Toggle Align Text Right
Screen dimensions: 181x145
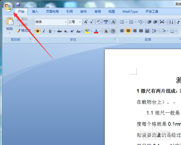(x=135, y=31)
